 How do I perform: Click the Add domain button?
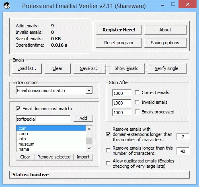pyautogui.click(x=83, y=118)
